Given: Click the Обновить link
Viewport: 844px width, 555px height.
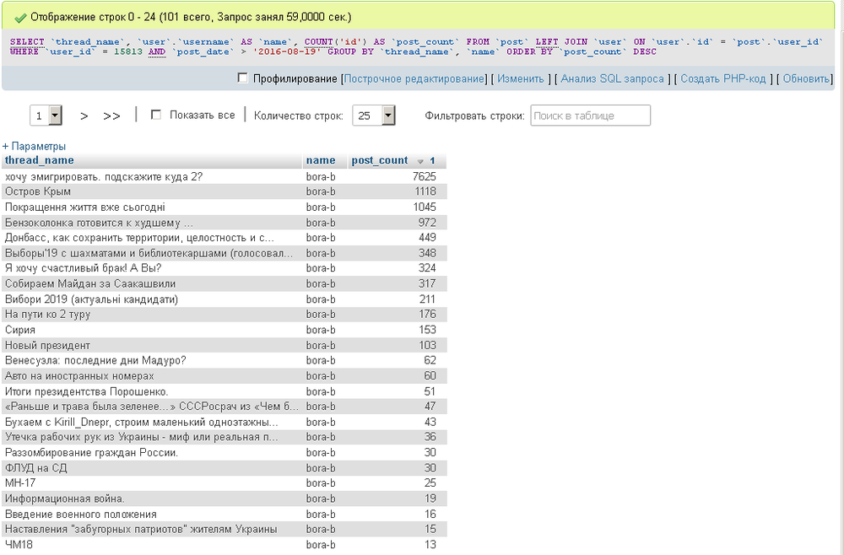Looking at the screenshot, I should (807, 78).
